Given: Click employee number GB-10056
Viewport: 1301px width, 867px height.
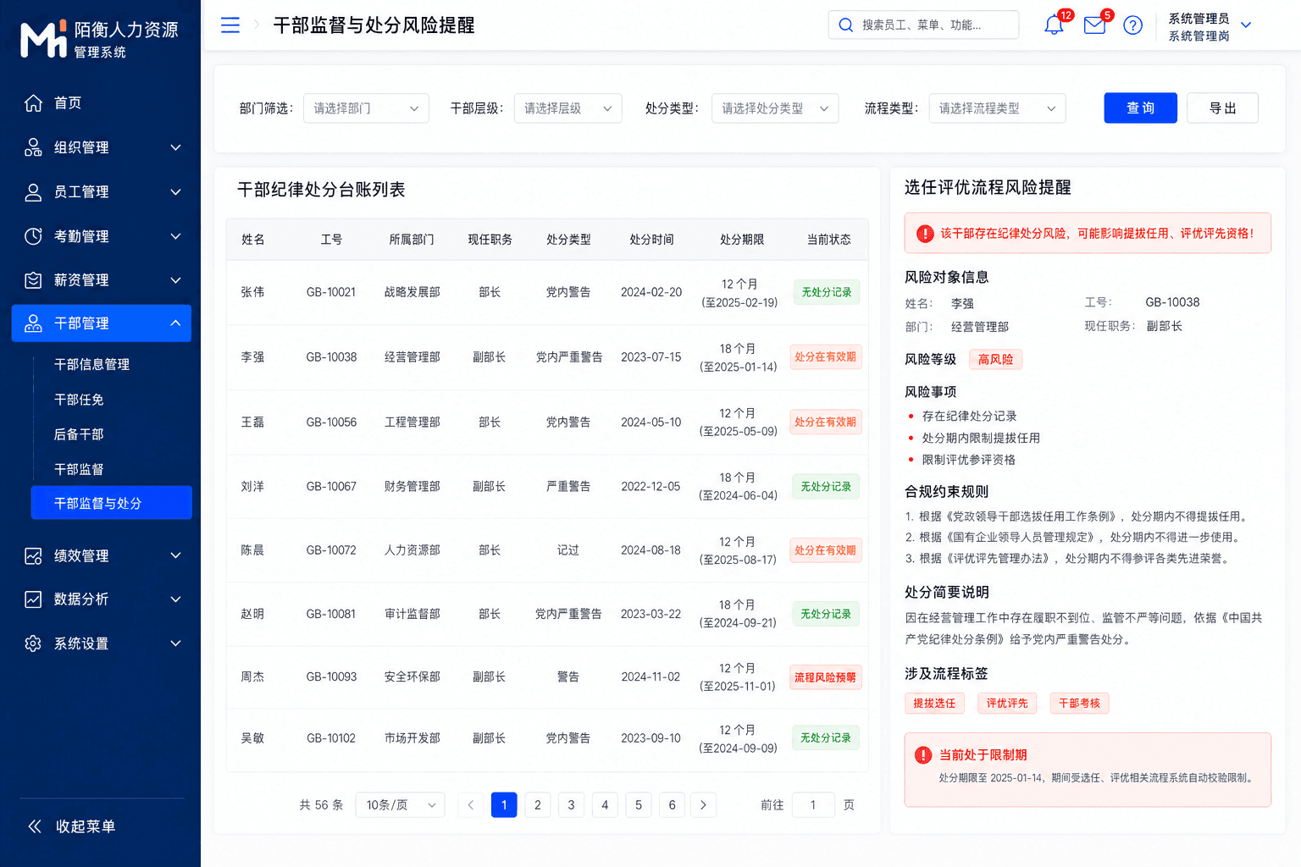Looking at the screenshot, I should click(x=331, y=422).
